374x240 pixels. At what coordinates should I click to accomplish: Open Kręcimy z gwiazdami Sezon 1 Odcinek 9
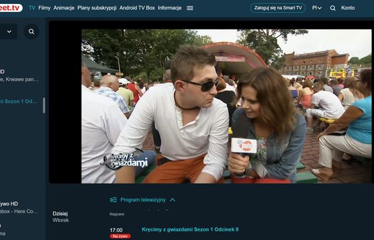point(190,229)
